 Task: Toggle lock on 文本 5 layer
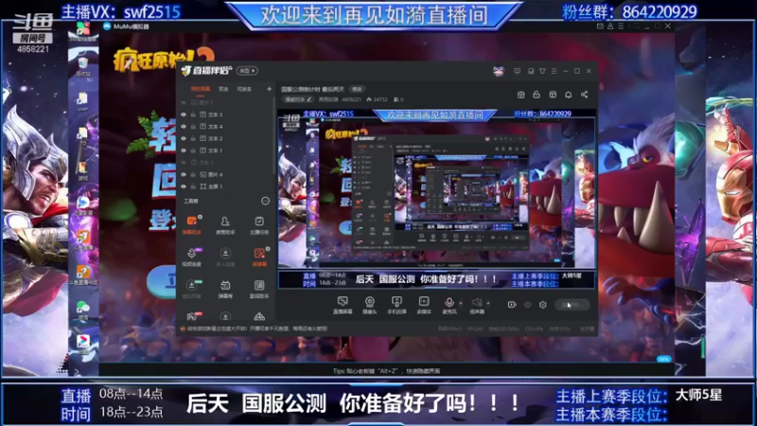pyautogui.click(x=193, y=115)
